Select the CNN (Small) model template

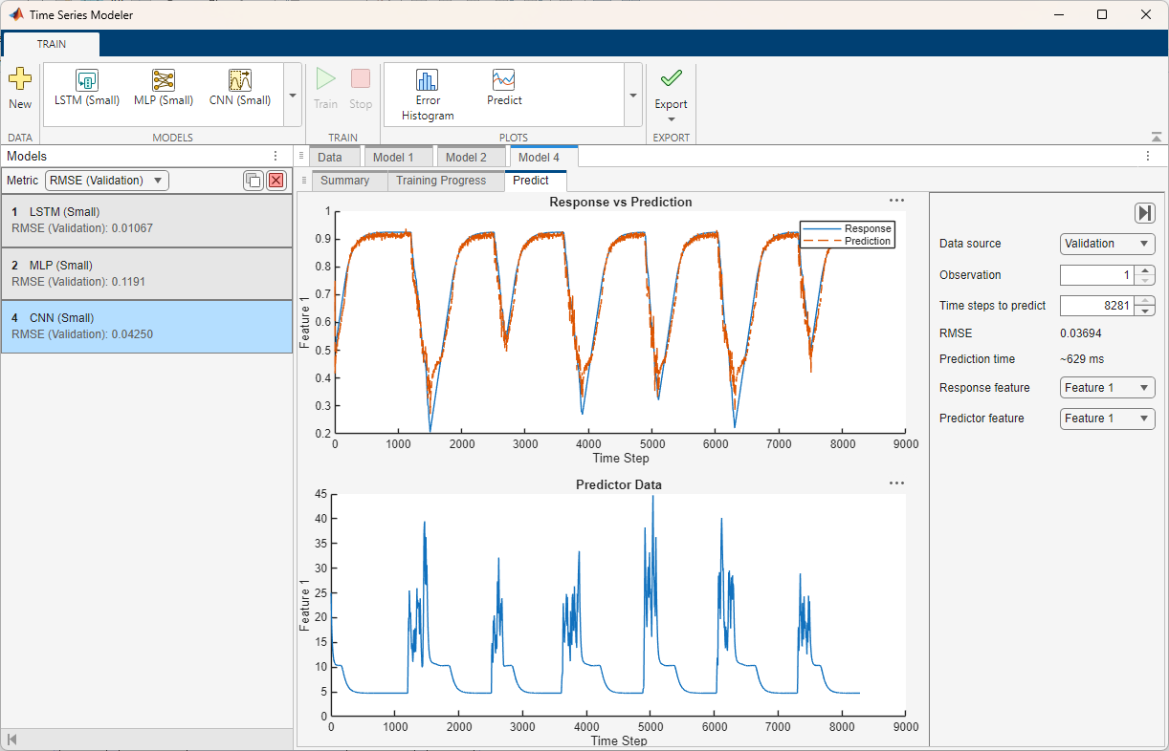(240, 89)
